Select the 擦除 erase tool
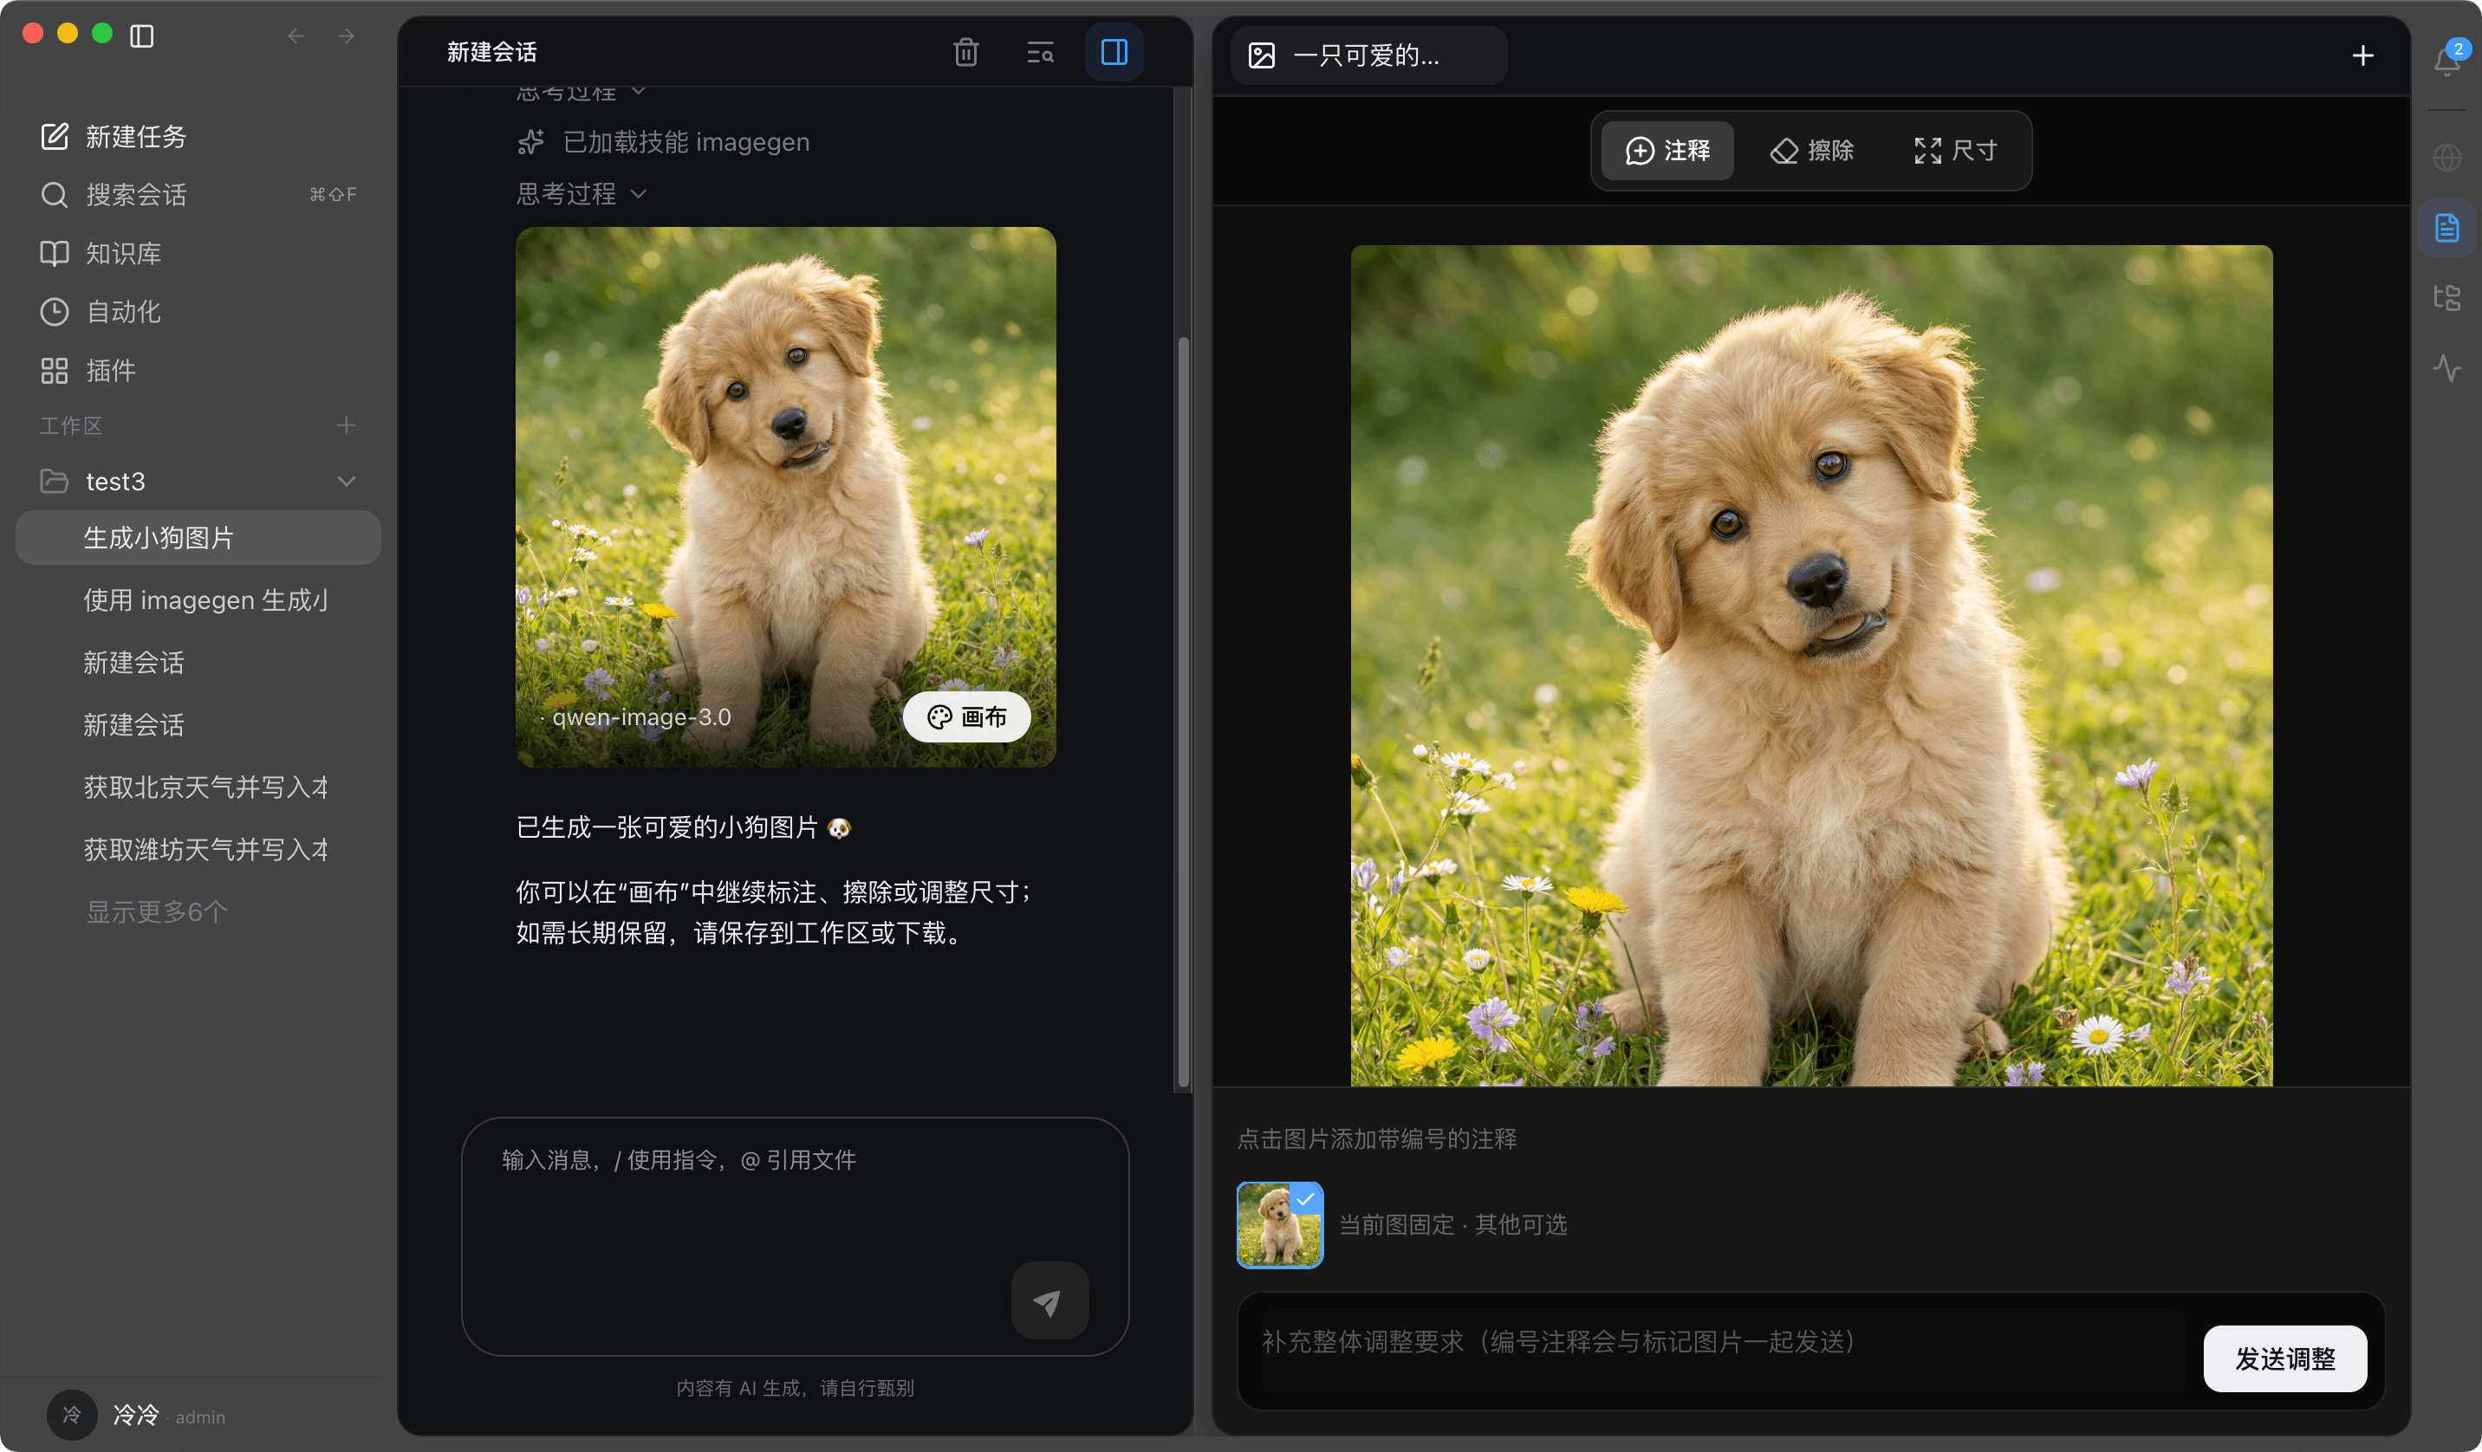Image resolution: width=2482 pixels, height=1452 pixels. pyautogui.click(x=1811, y=151)
